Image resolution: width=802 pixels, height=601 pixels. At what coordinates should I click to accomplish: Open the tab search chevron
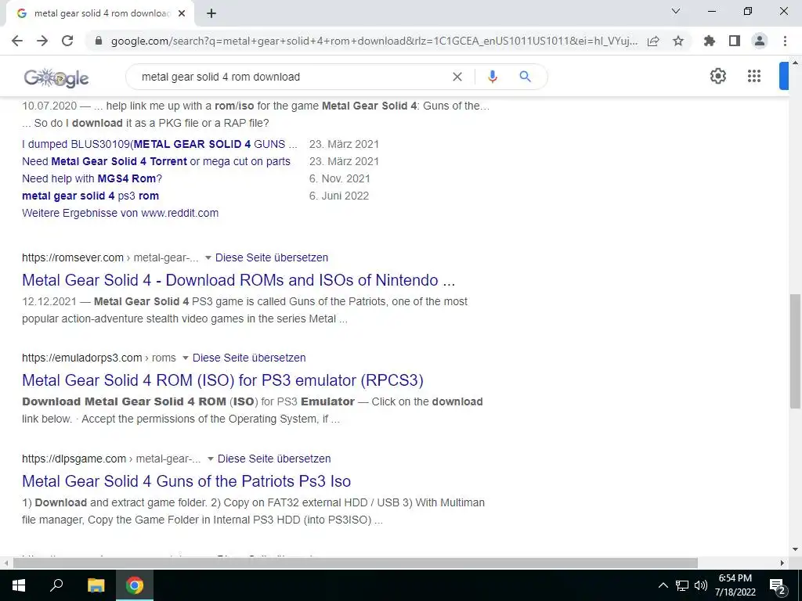[676, 11]
